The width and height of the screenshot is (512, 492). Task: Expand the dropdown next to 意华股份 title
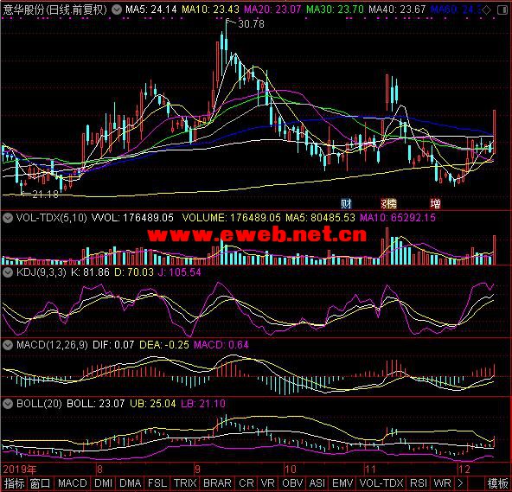click(116, 10)
